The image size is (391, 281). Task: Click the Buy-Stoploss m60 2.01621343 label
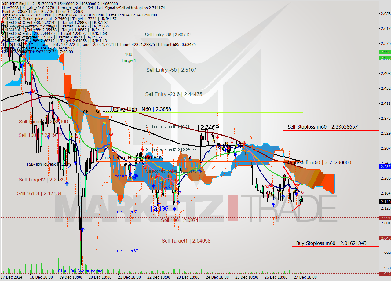pos(331,243)
